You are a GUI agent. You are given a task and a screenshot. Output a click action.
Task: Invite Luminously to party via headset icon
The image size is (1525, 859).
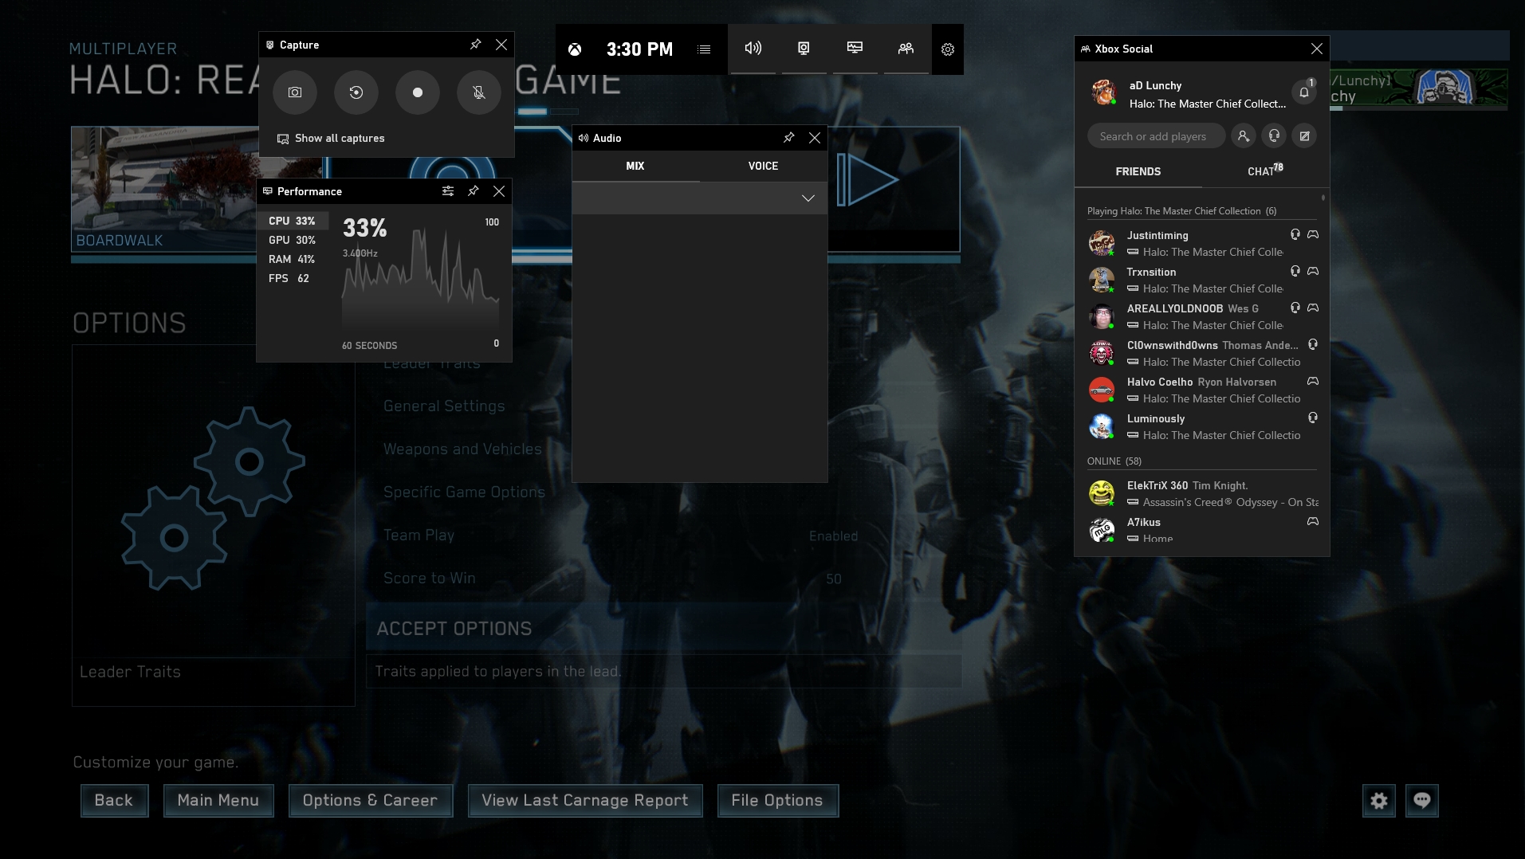pyautogui.click(x=1313, y=418)
